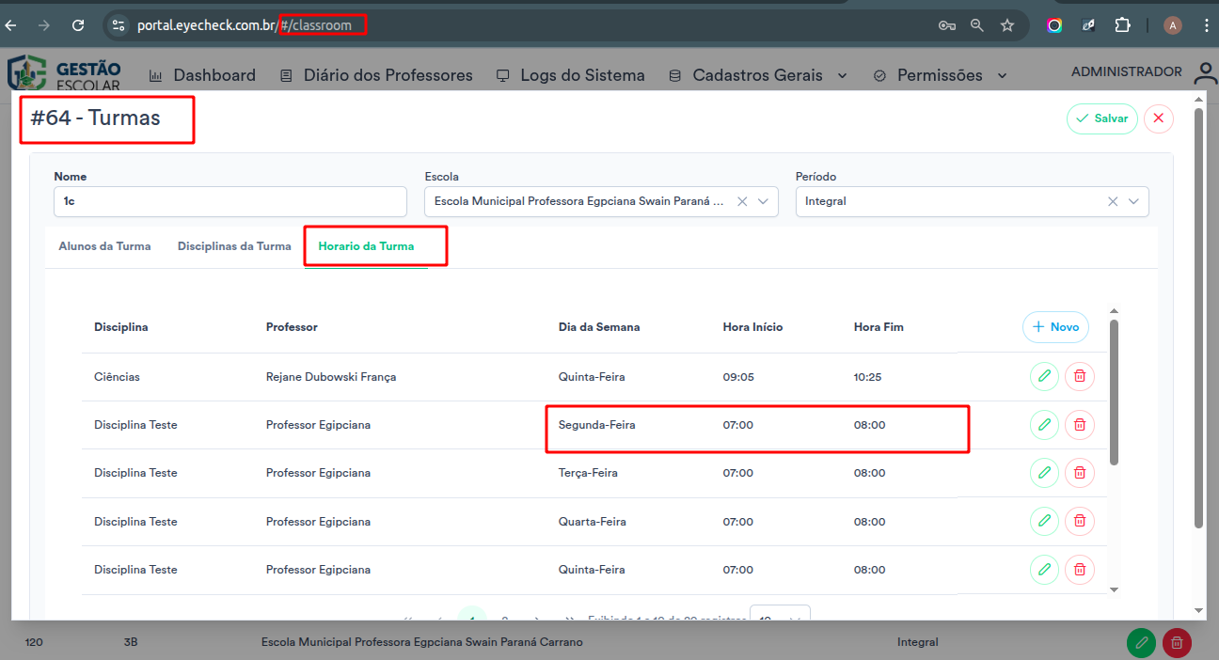Delete the Terça-Feira schedule entry

click(1080, 473)
